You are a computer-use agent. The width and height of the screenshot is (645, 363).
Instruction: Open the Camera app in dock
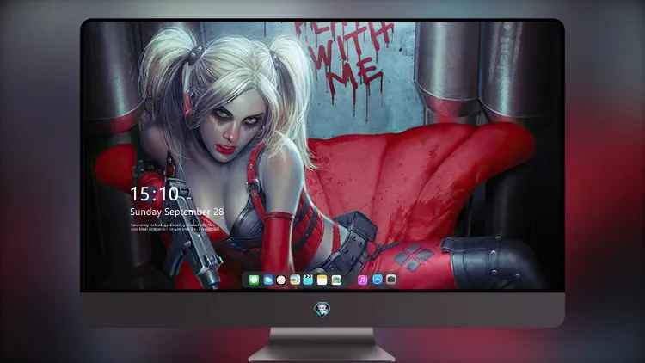391,280
